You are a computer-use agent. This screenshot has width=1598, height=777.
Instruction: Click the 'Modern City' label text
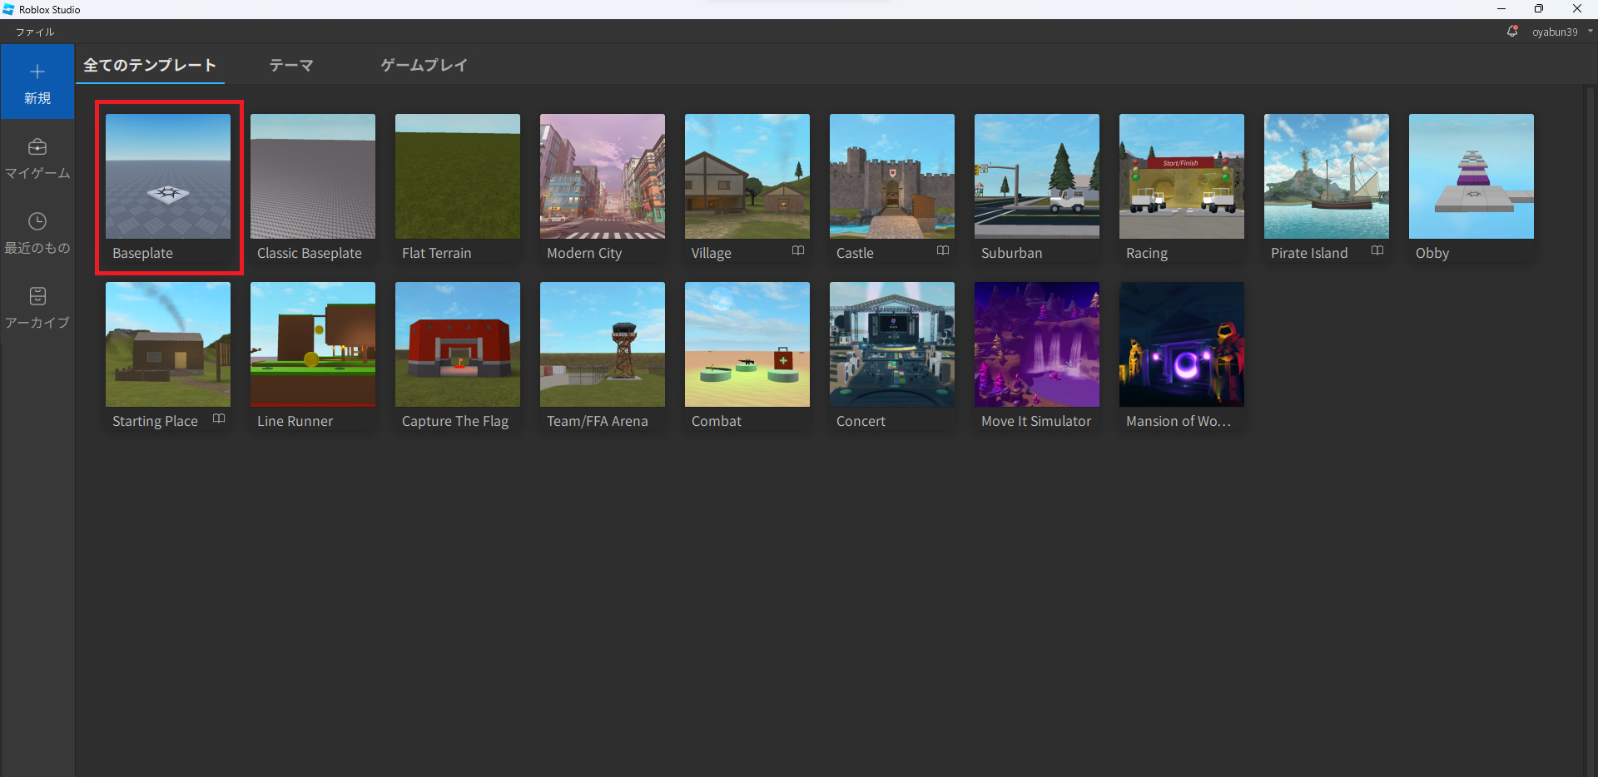(x=584, y=253)
